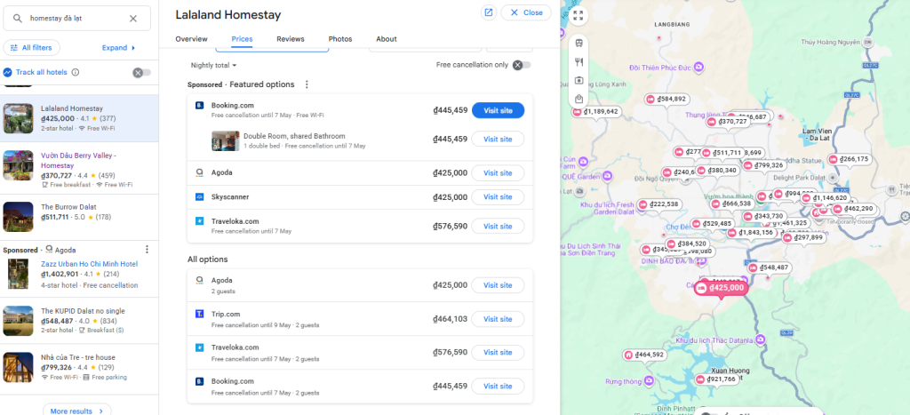910x415 pixels.
Task: Visit site for Double Room shared Bathroom
Action: coord(498,140)
